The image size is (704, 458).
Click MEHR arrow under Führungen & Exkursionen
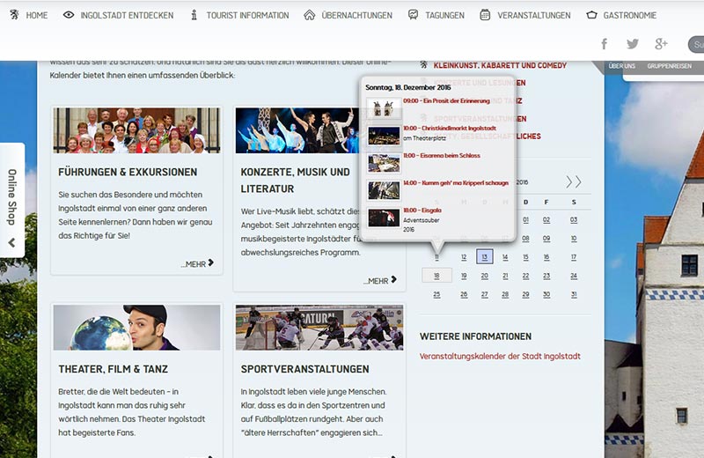197,263
